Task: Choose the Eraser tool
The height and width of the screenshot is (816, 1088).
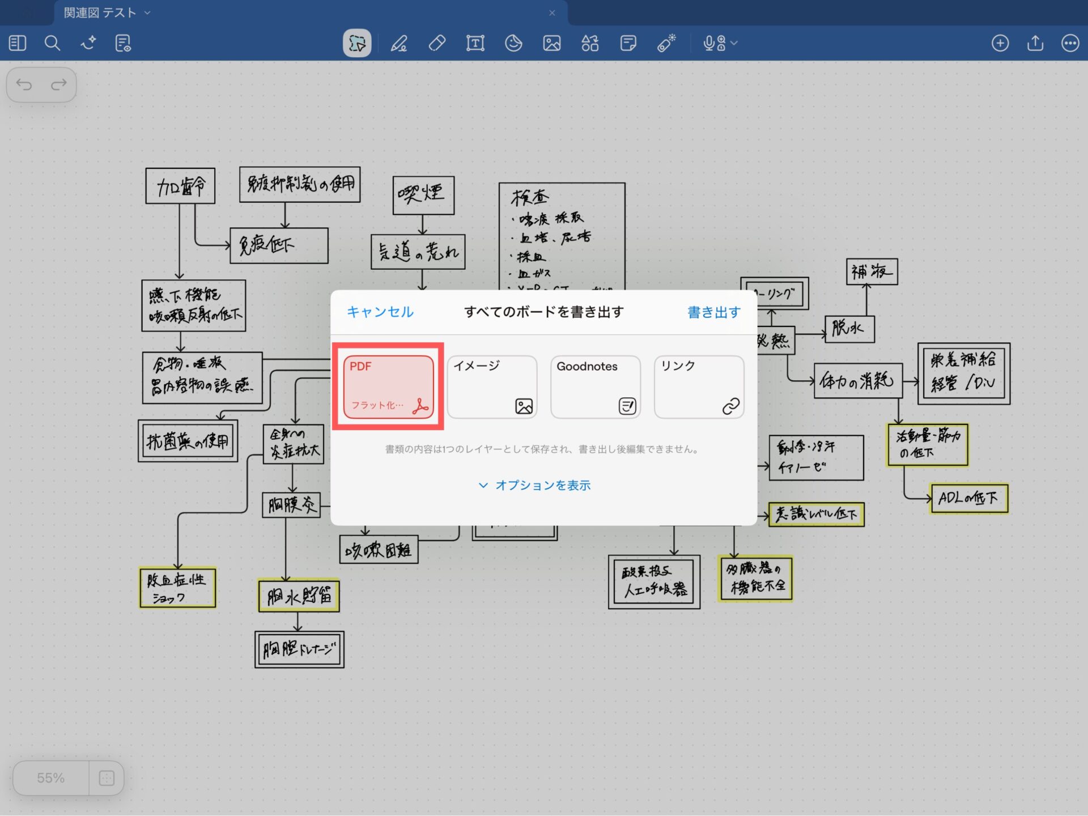Action: (437, 43)
